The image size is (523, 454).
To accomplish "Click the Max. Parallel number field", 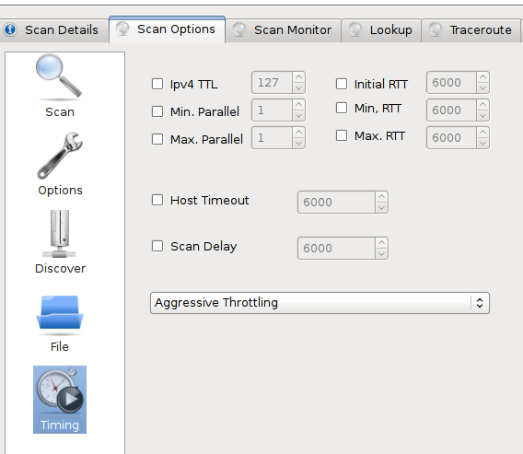I will coord(272,138).
